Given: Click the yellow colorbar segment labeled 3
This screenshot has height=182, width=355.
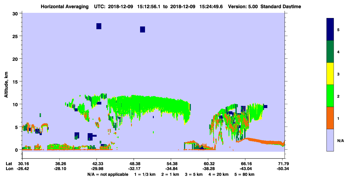Looking at the screenshot, I should pyautogui.click(x=330, y=74).
